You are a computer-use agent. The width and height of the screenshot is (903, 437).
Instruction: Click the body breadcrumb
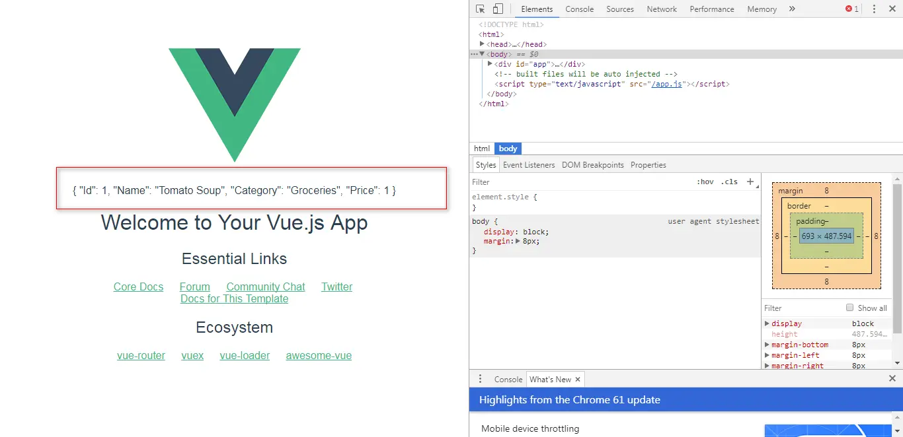[x=508, y=149]
